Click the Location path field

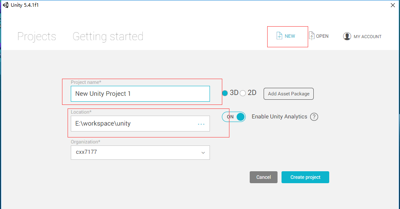coord(131,124)
